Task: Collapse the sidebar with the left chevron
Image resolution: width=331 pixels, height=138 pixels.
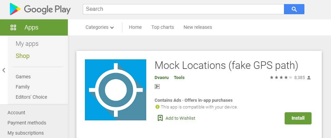Action: (4, 70)
